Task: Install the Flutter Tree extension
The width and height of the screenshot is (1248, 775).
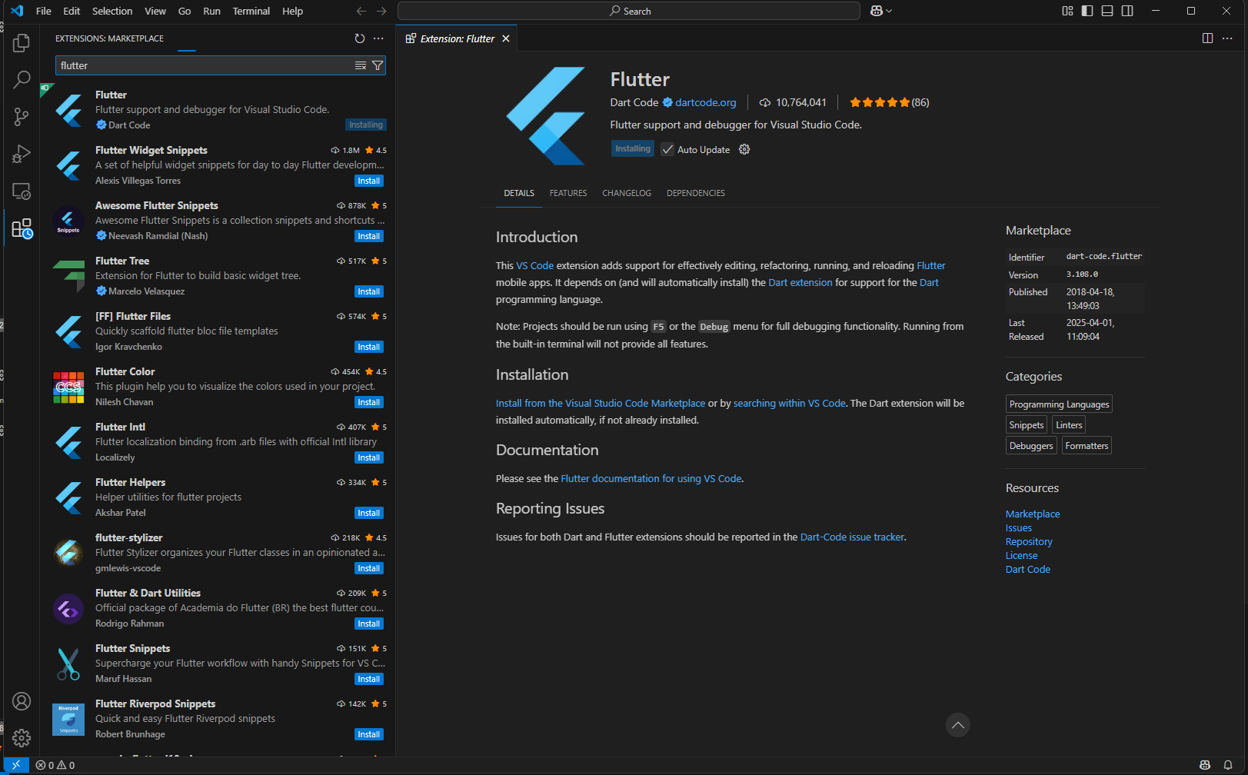Action: pyautogui.click(x=369, y=291)
